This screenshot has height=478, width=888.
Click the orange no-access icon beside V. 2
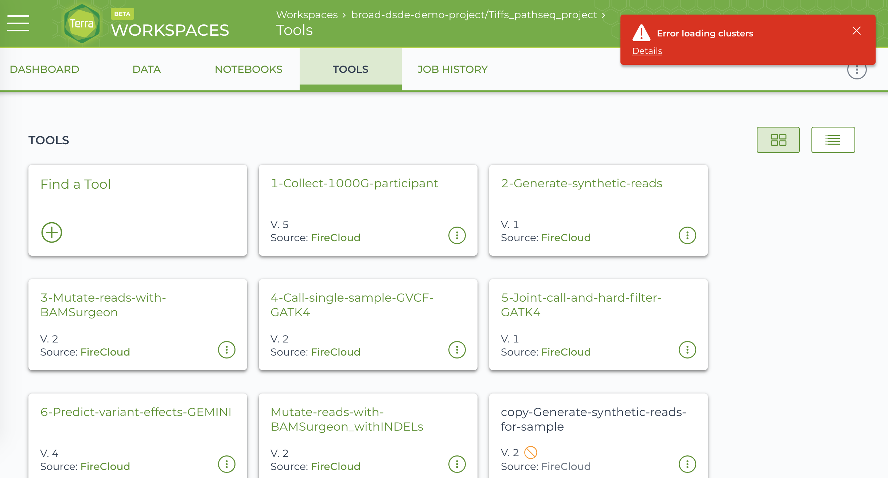530,452
